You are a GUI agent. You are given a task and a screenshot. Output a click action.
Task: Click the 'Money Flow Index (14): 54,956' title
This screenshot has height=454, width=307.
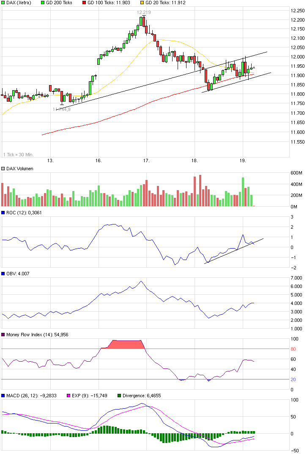pos(37,335)
